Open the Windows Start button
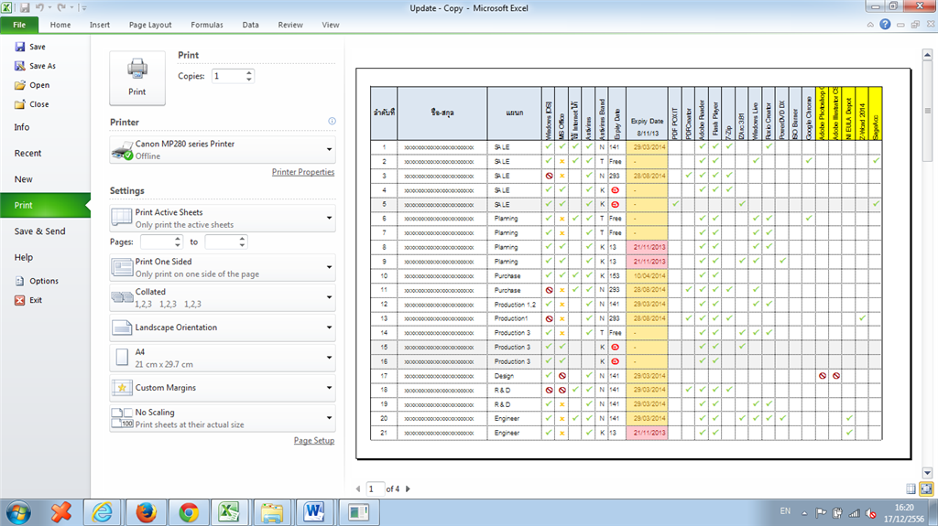The height and width of the screenshot is (526, 938). coord(19,513)
